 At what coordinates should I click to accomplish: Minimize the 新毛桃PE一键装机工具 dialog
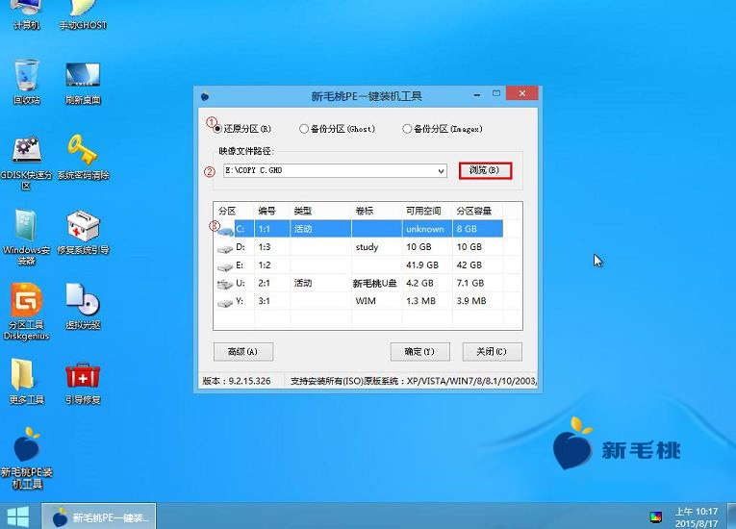[477, 94]
